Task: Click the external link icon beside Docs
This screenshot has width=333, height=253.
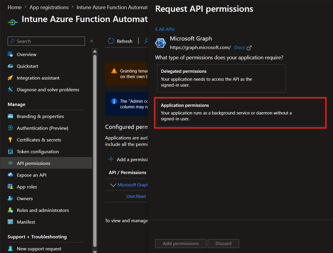Action: 249,48
